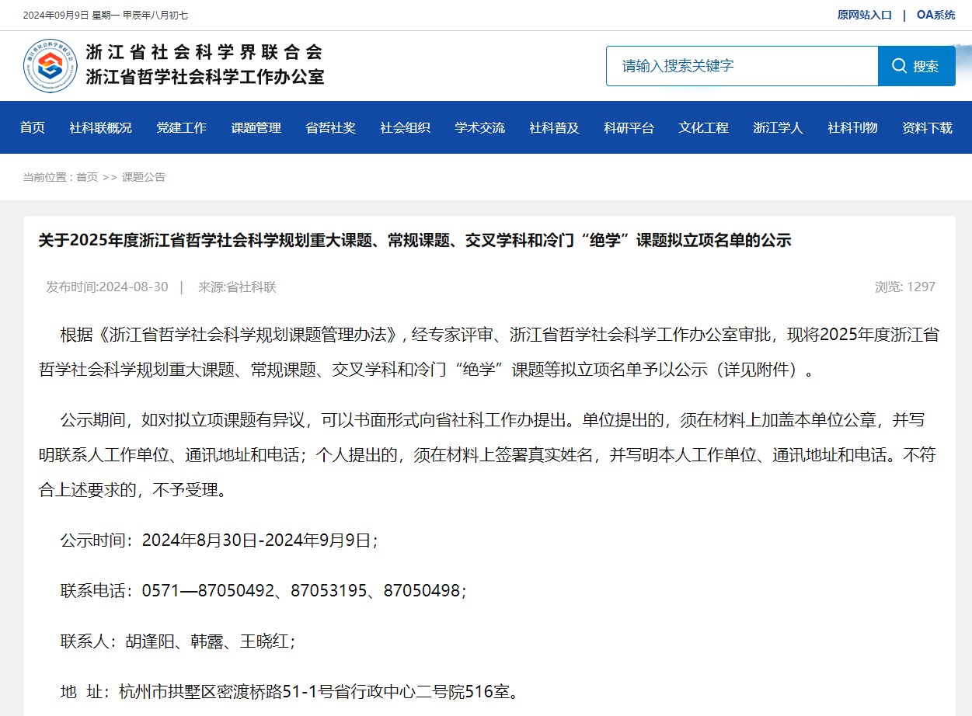Open 课题管理 navigation item
The height and width of the screenshot is (716, 972).
[x=256, y=128]
